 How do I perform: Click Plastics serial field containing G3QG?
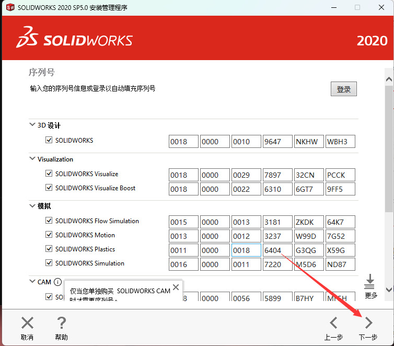click(x=309, y=250)
